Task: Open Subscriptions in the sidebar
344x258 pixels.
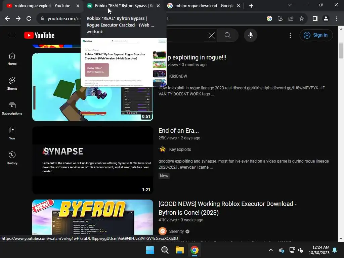Action: 12,109
